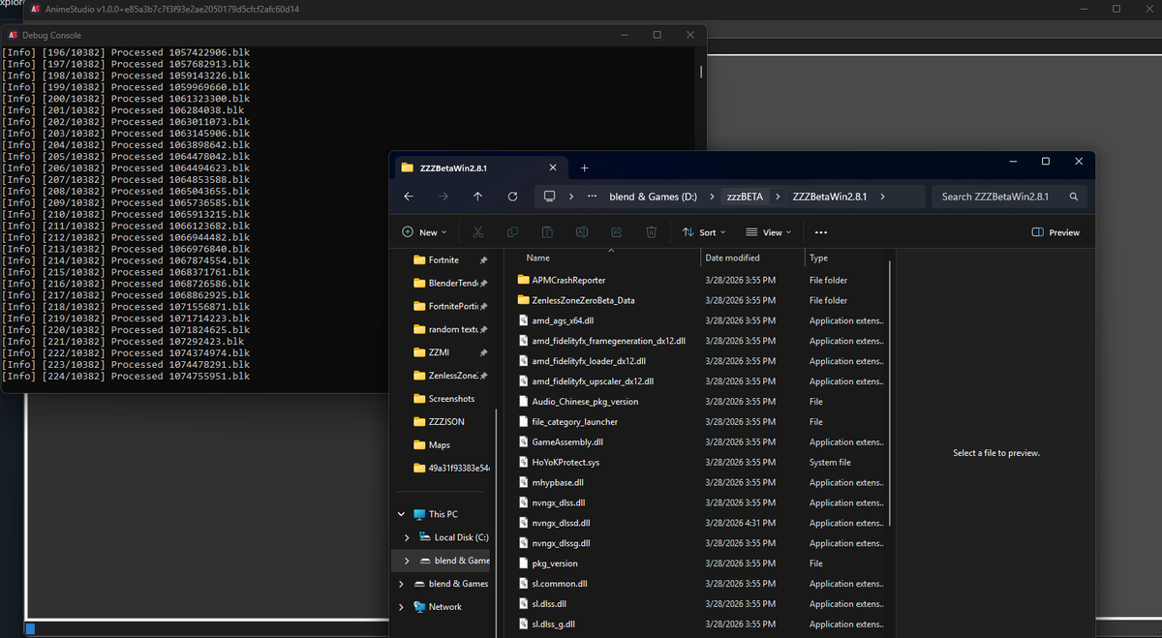The width and height of the screenshot is (1162, 638).
Task: Close the ZZZBetaWin2.8.1 tab
Action: pyautogui.click(x=553, y=167)
